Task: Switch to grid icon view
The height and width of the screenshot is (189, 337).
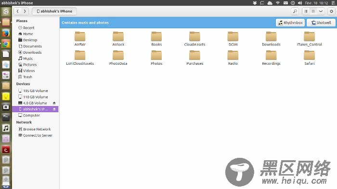Action: [x=313, y=11]
